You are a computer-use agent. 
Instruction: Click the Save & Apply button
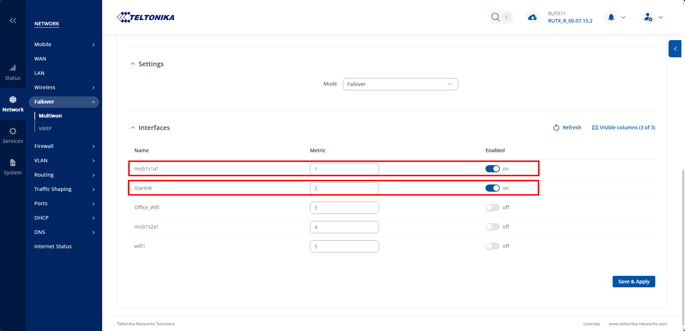tap(633, 282)
